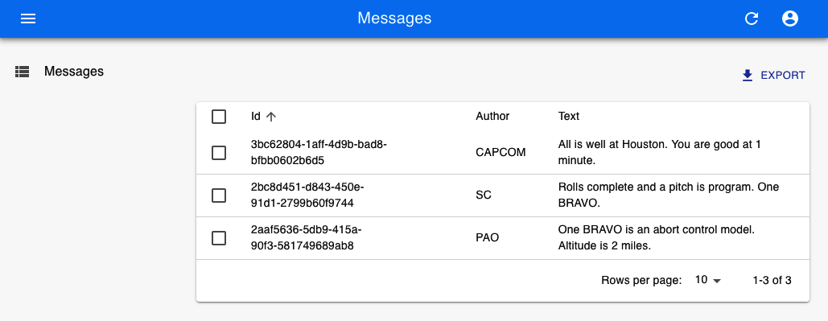Click the download arrow icon next to Export
Image resolution: width=828 pixels, height=321 pixels.
pyautogui.click(x=748, y=76)
